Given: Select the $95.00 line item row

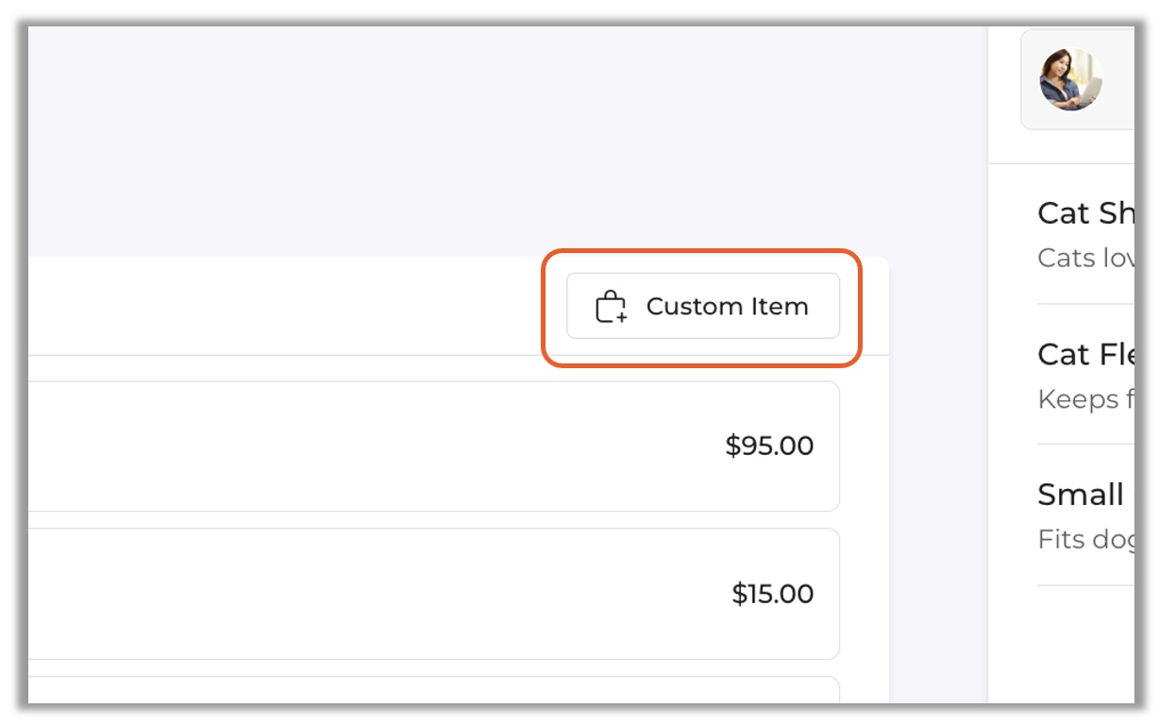Looking at the screenshot, I should (425, 446).
